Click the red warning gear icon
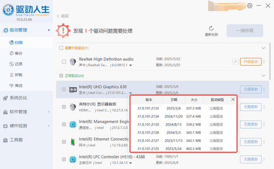Screen dimensions: 274x169 63,31
